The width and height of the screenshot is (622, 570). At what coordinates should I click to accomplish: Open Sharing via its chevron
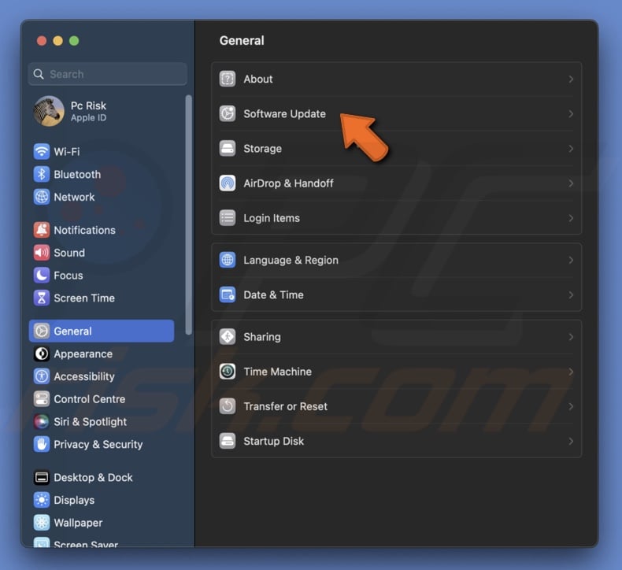tap(571, 337)
